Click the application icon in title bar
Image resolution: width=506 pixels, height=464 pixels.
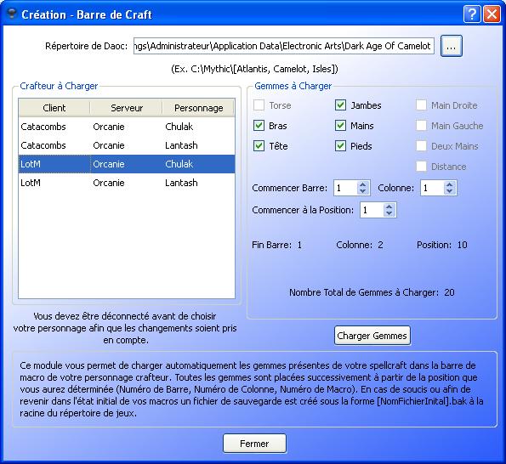coord(12,14)
